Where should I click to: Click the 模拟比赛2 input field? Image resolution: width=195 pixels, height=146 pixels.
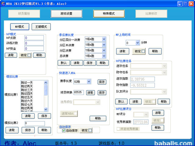(x=35, y=123)
